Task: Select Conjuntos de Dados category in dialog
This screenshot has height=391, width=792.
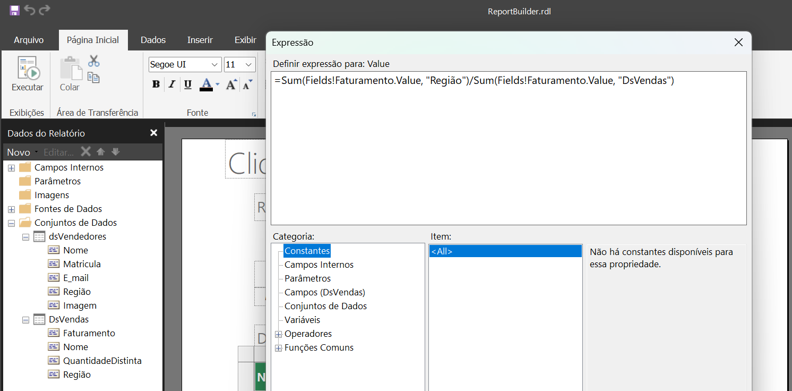Action: [x=325, y=306]
